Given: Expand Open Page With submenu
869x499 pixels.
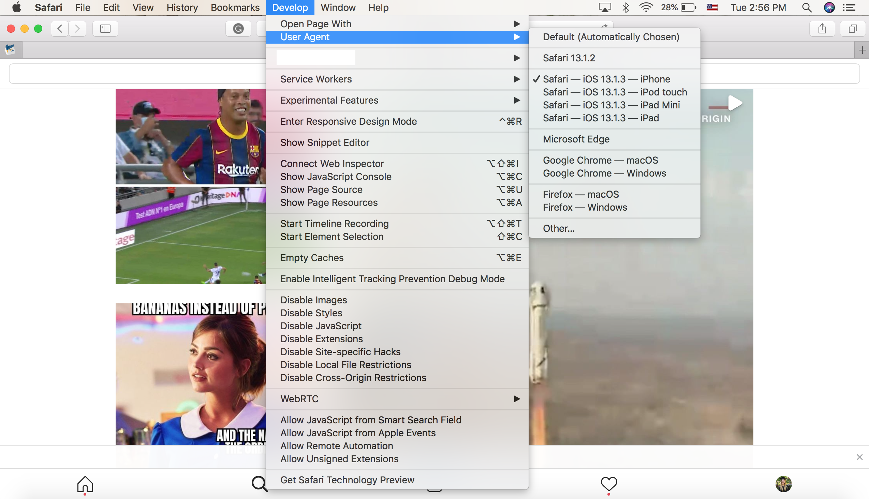Looking at the screenshot, I should click(x=397, y=24).
